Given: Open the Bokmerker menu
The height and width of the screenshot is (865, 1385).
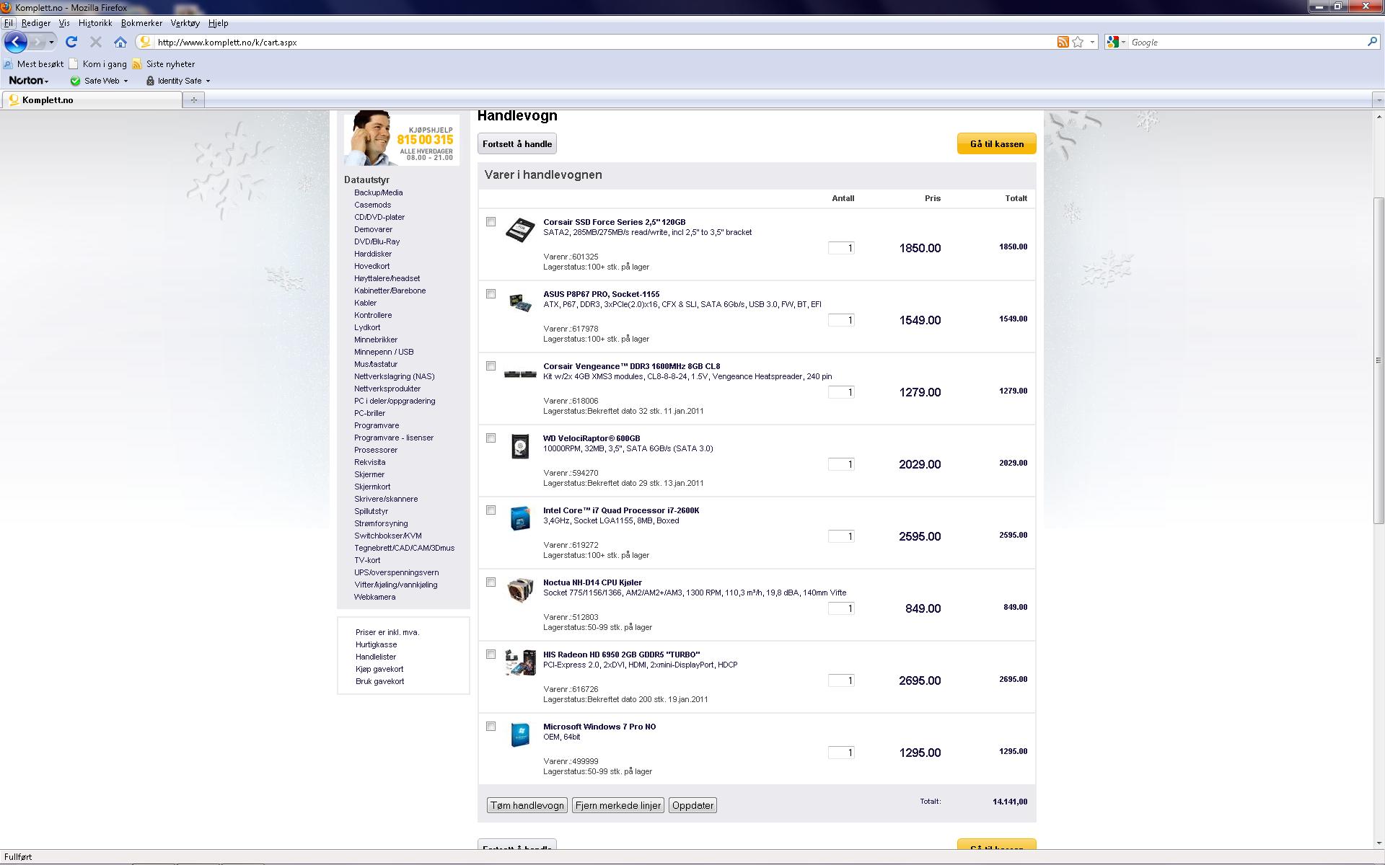Looking at the screenshot, I should coord(141,23).
